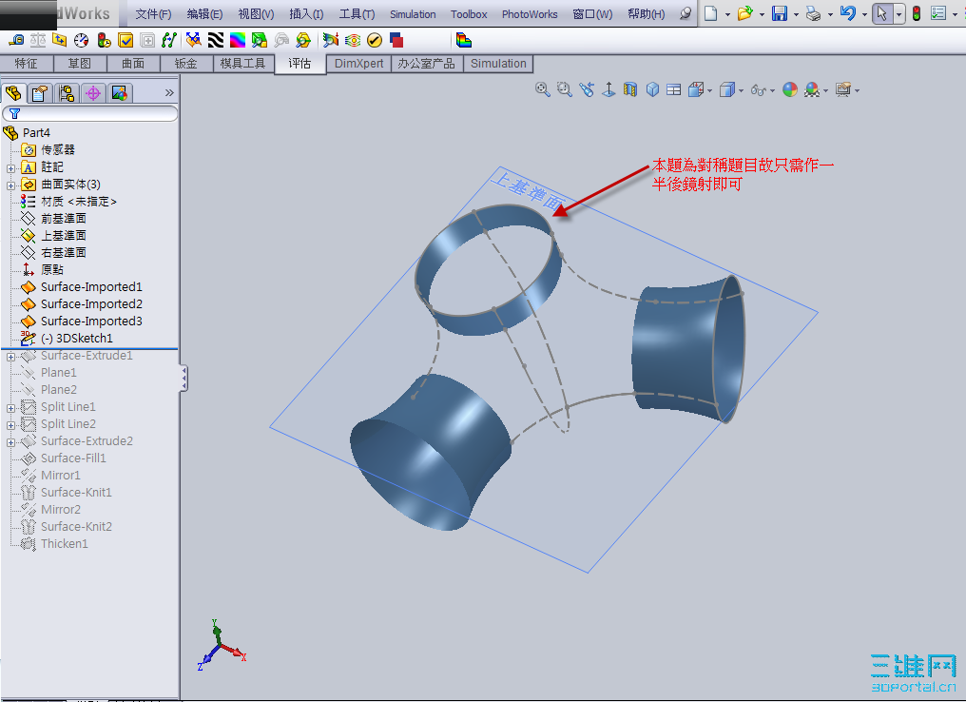The image size is (966, 702).
Task: Expand the 註記 annotations node
Action: point(10,167)
